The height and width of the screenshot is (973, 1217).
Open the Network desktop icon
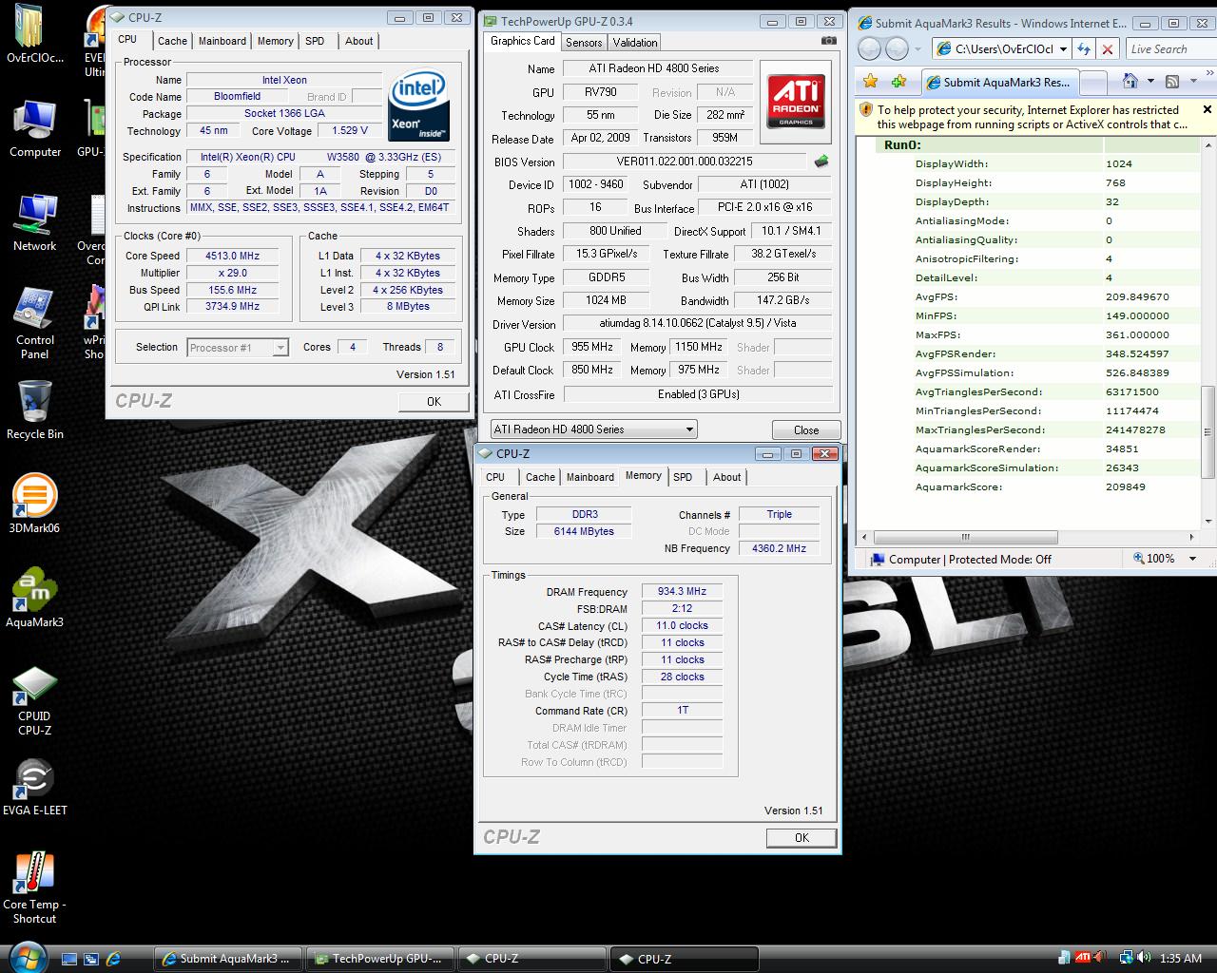click(x=34, y=223)
